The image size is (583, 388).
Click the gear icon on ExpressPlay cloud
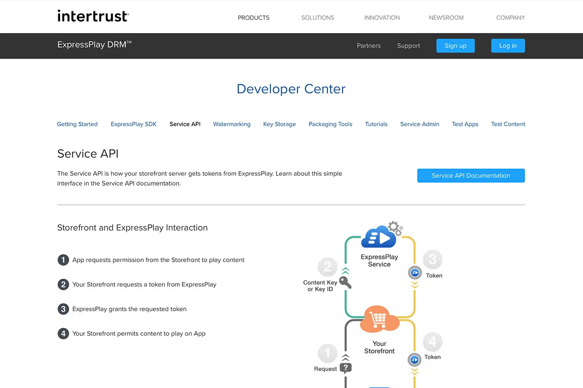[x=395, y=228]
